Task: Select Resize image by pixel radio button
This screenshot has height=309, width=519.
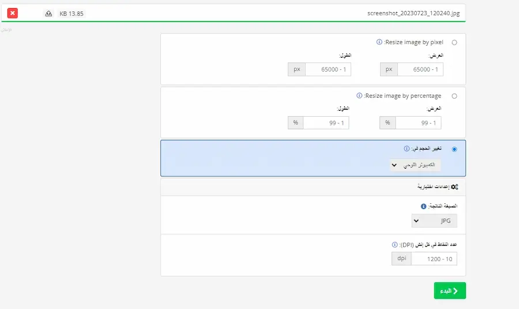Action: [454, 42]
